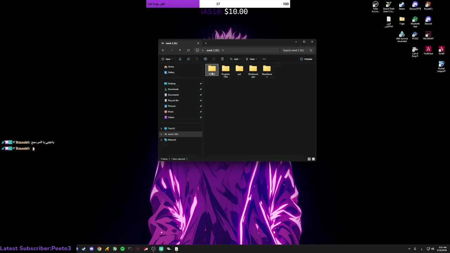Open Downloads in quick access
The width and height of the screenshot is (450, 253).
tap(173, 89)
